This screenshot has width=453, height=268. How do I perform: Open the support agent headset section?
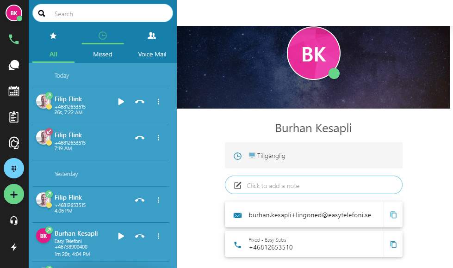tap(14, 143)
